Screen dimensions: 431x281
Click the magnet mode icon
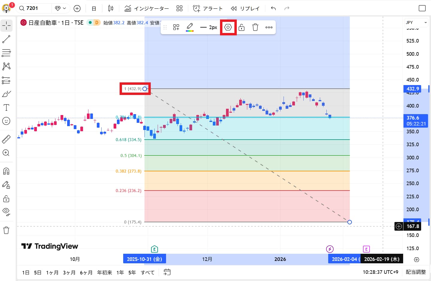click(x=6, y=171)
